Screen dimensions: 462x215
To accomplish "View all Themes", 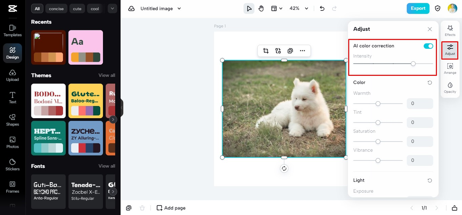I will (x=107, y=75).
